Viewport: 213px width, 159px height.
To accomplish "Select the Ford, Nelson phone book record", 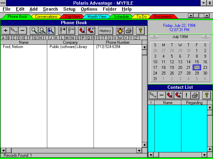I will coord(13,47).
